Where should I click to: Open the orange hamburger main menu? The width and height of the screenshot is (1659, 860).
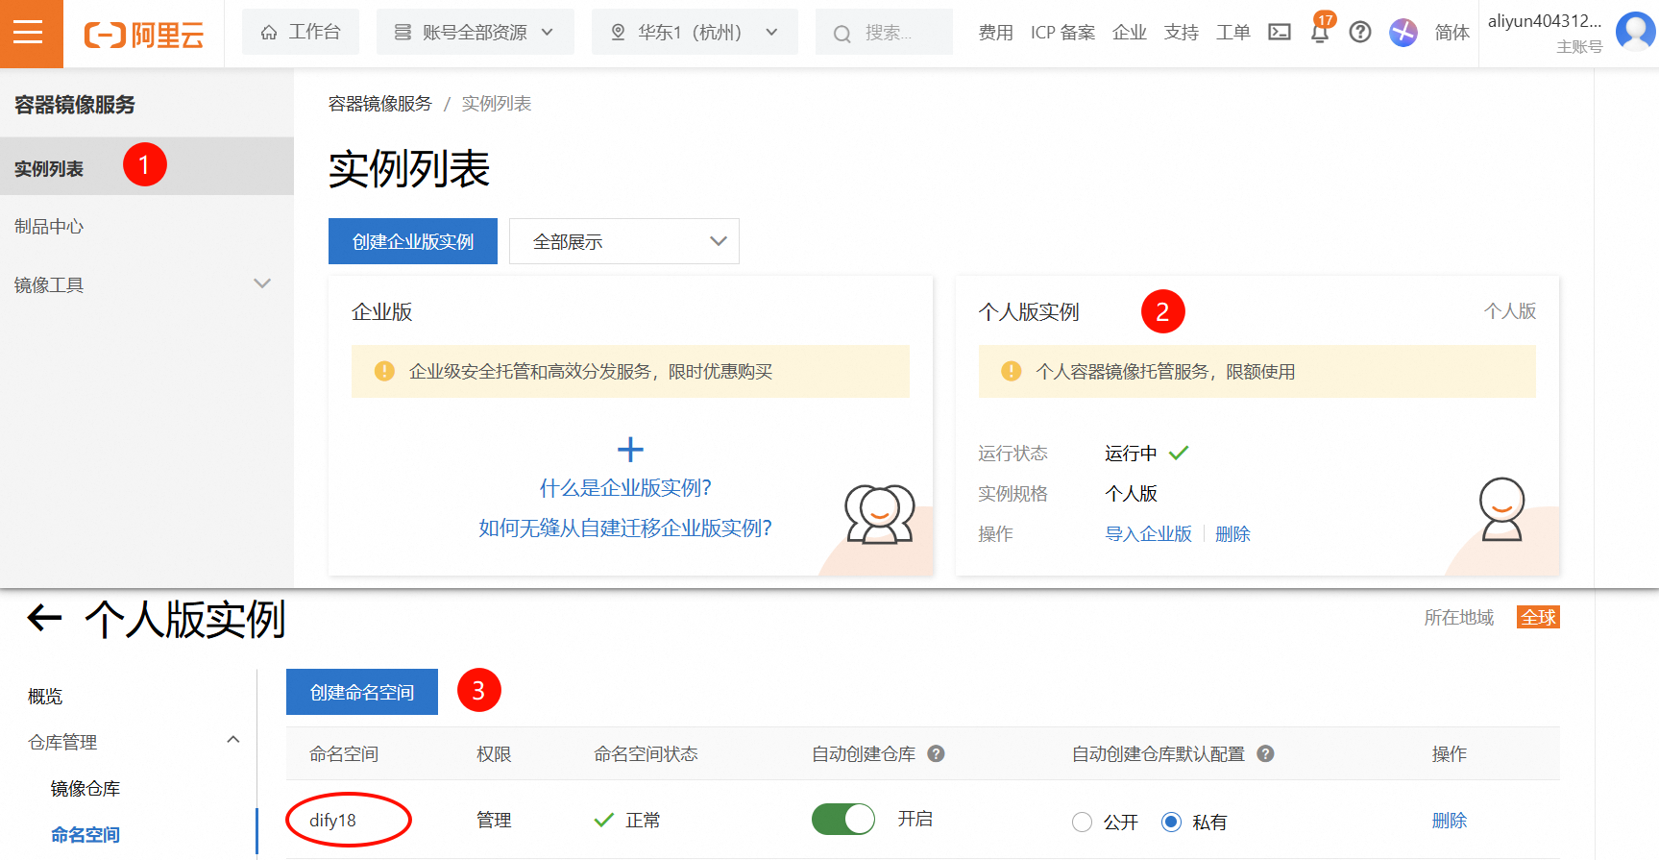[x=29, y=34]
